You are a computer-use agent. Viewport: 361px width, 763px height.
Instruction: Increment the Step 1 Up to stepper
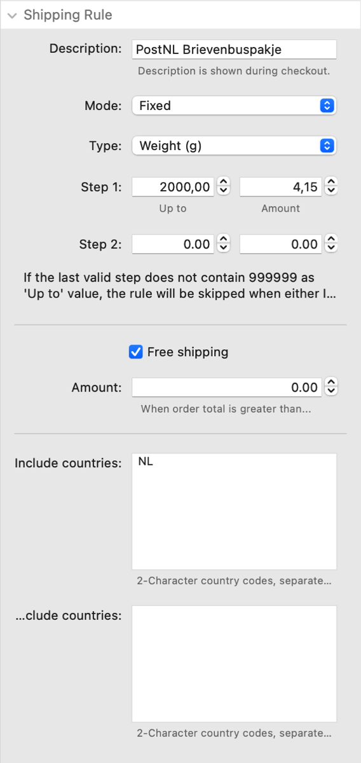[223, 182]
